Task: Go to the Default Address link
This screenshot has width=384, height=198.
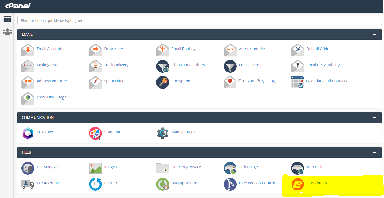Action: (320, 49)
